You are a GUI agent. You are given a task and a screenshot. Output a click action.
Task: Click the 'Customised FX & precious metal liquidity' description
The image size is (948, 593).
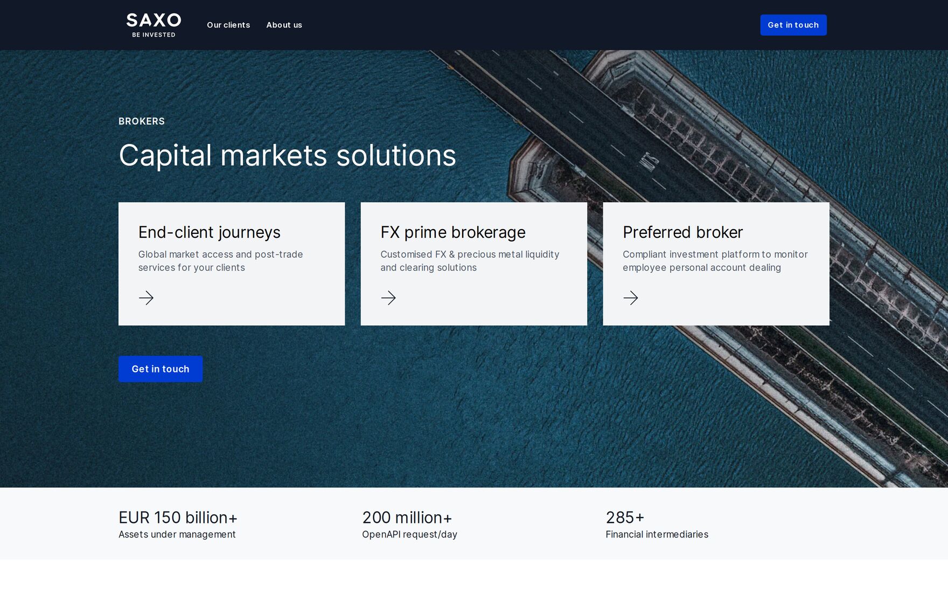[x=470, y=261]
